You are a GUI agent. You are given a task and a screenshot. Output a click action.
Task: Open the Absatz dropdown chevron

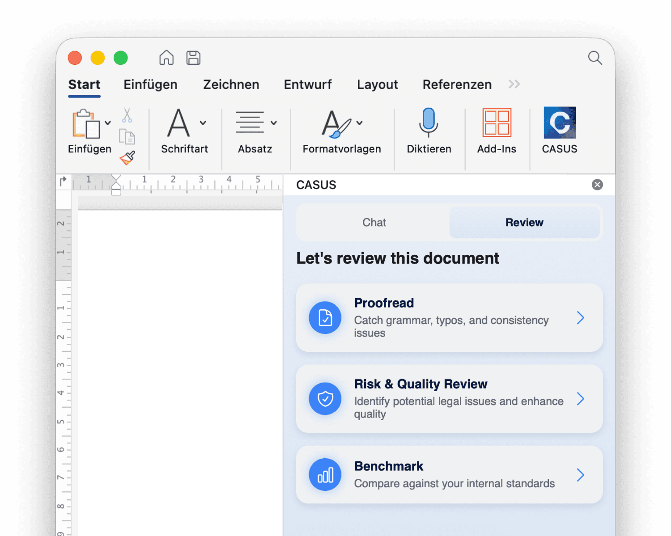click(274, 122)
